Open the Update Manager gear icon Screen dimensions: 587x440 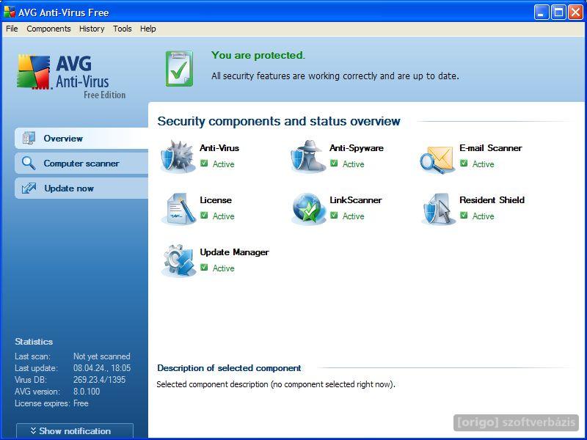178,261
